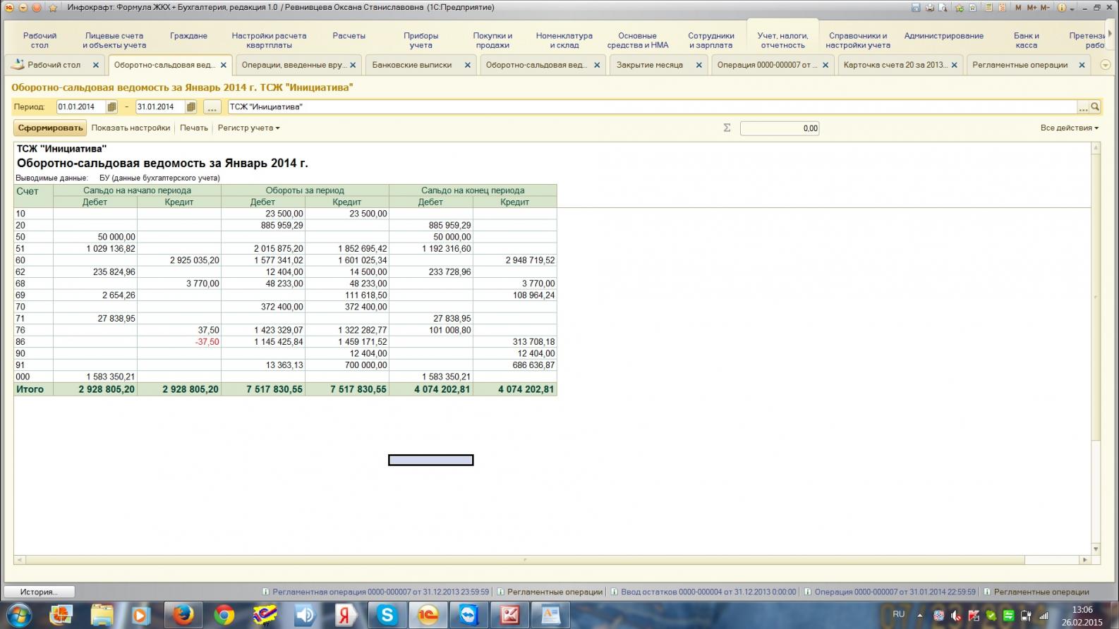
Task: Open Firefox from the Windows taskbar
Action: [183, 615]
